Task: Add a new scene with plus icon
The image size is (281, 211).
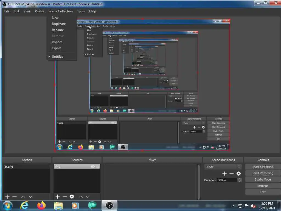Action: tap(7, 197)
